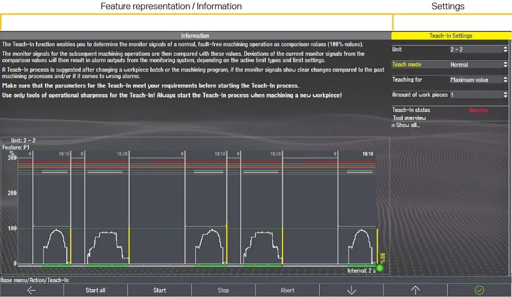The image size is (512, 297).
Task: Click the Base menu/Action/Teach-In breadcrumb path
Action: pyautogui.click(x=35, y=280)
